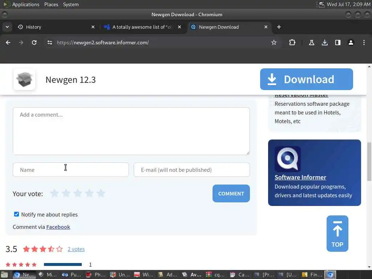Click the browser back arrow
The height and width of the screenshot is (279, 372).
[x=8, y=43]
